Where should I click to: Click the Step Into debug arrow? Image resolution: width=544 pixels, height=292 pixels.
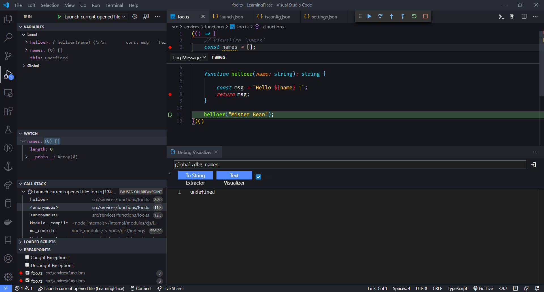point(391,16)
